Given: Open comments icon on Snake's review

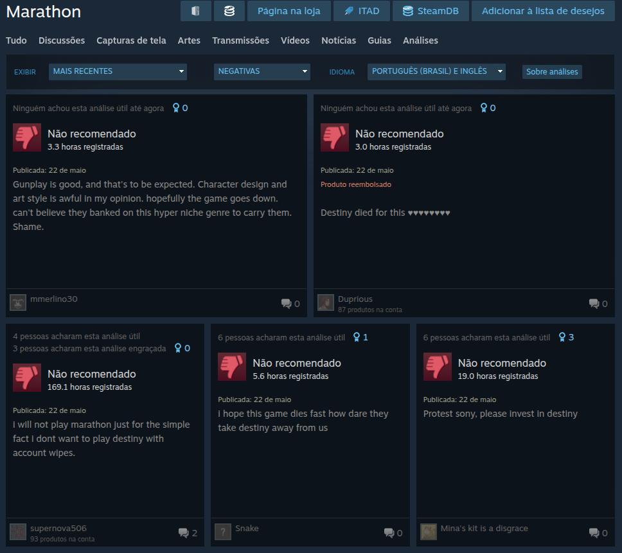Looking at the screenshot, I should point(389,533).
